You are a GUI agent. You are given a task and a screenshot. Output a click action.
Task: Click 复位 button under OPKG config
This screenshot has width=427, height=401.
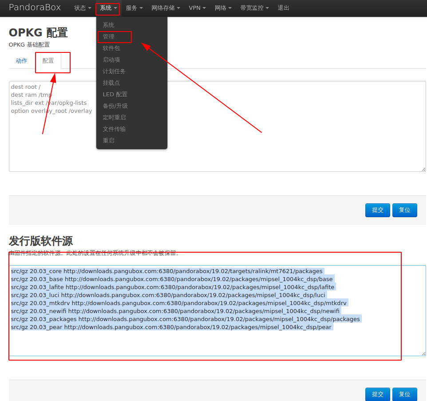[404, 210]
